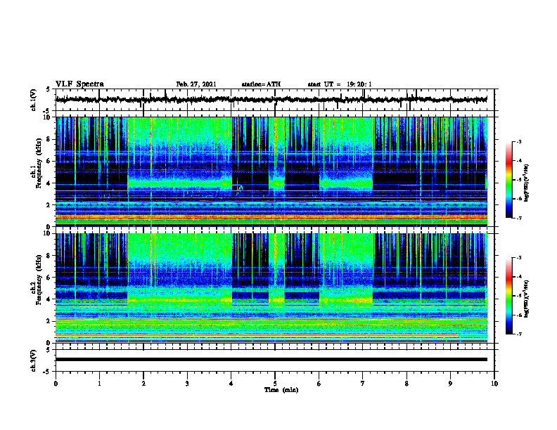Click the "ch.3(V)" axis label
Viewport: 557px width, 430px height.
click(33, 360)
